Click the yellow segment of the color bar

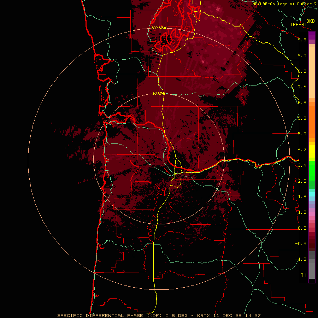click(x=312, y=151)
